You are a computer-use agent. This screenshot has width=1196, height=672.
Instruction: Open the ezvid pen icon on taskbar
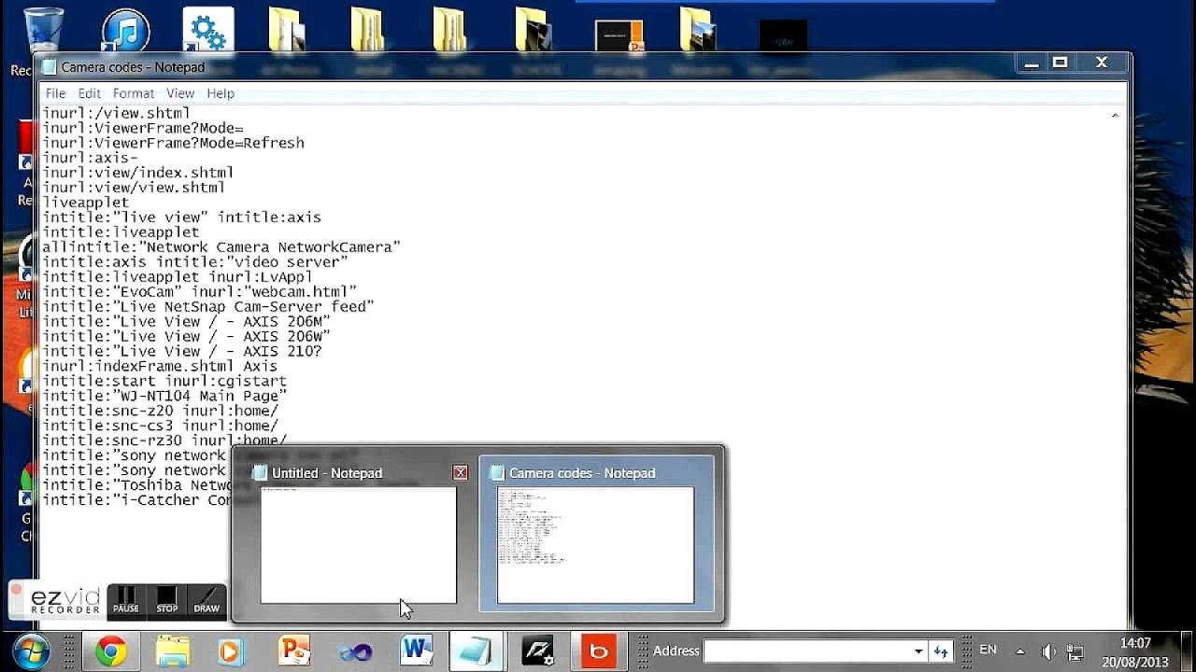tap(538, 651)
